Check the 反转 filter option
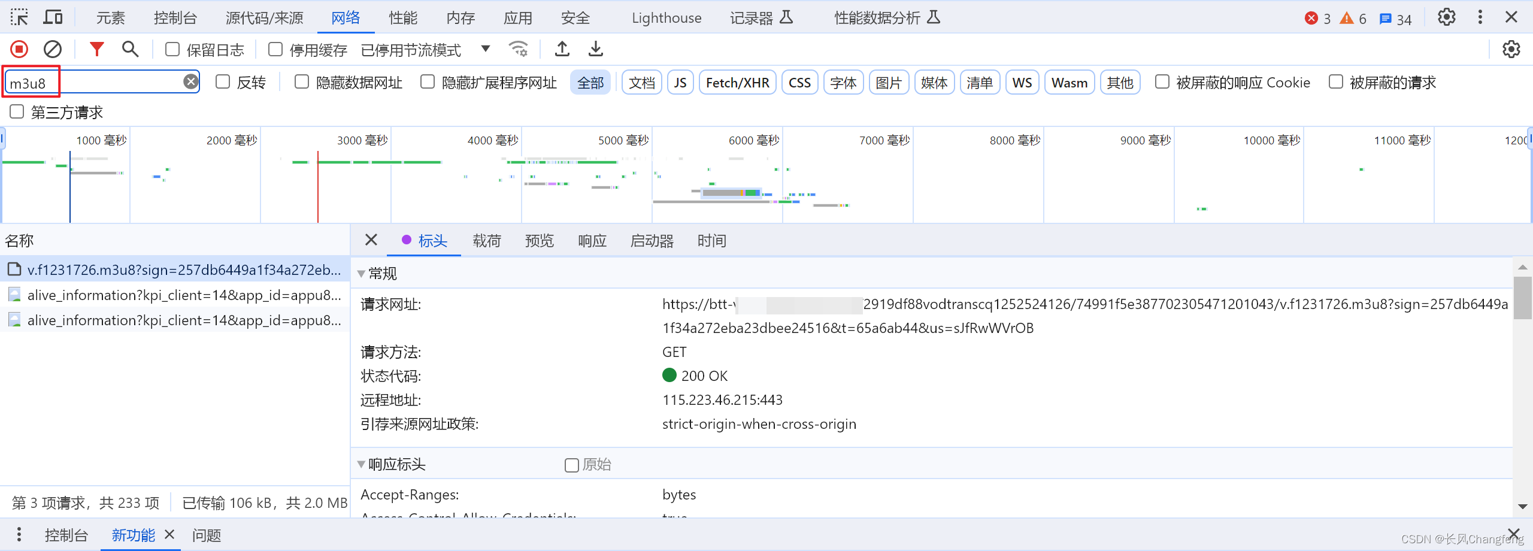1533x551 pixels. tap(223, 81)
